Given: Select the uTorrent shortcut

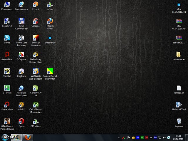Looking at the screenshot, I should pyautogui.click(x=7, y=90).
